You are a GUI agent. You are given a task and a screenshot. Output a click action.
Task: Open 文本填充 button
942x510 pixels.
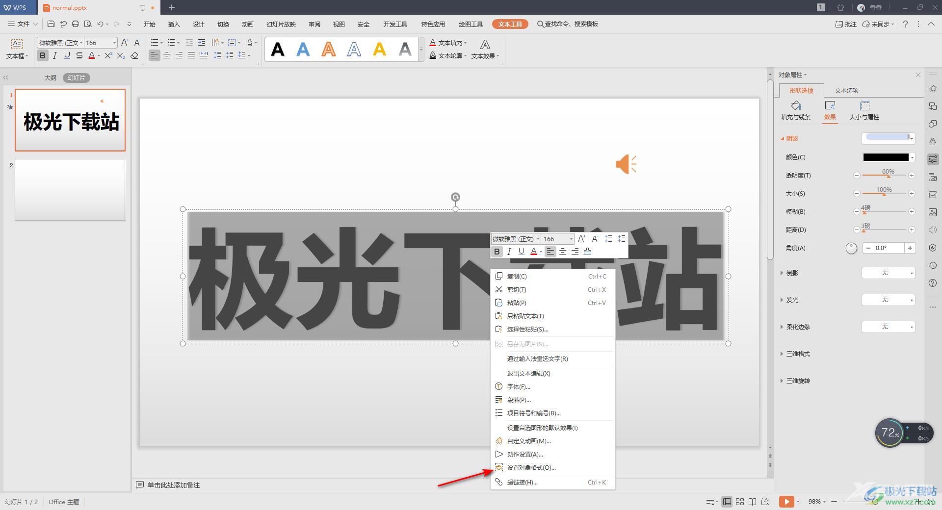tap(448, 43)
